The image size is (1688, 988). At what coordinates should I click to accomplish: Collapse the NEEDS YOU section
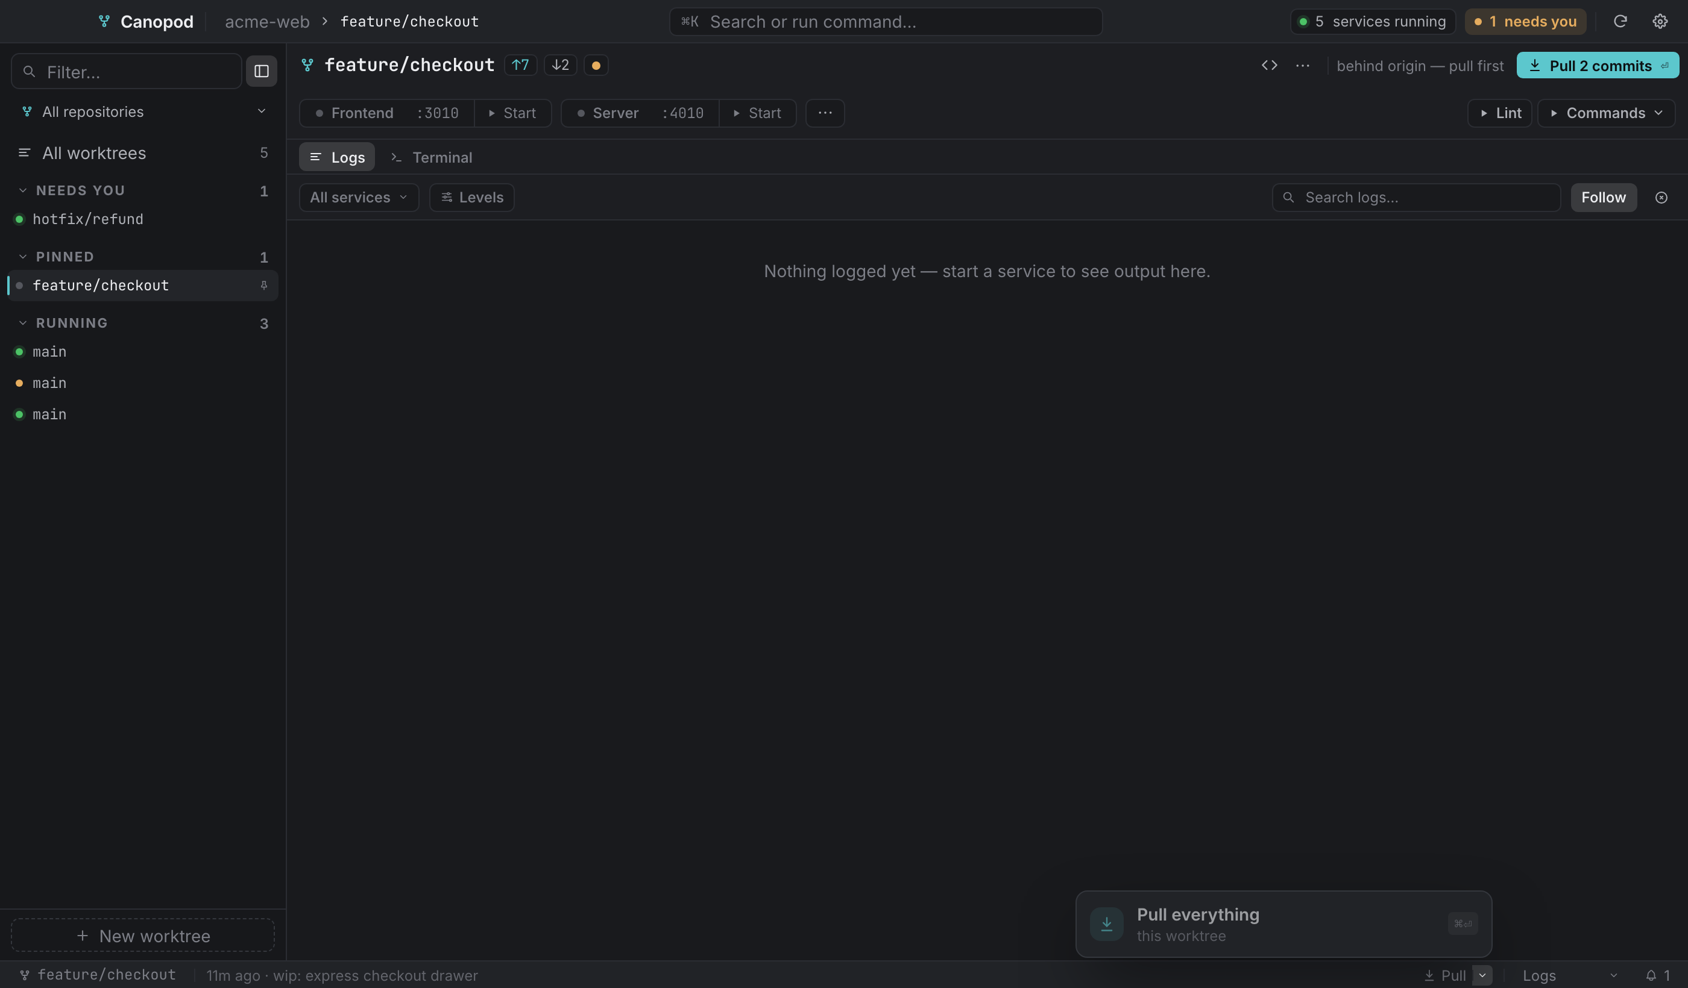pyautogui.click(x=23, y=190)
